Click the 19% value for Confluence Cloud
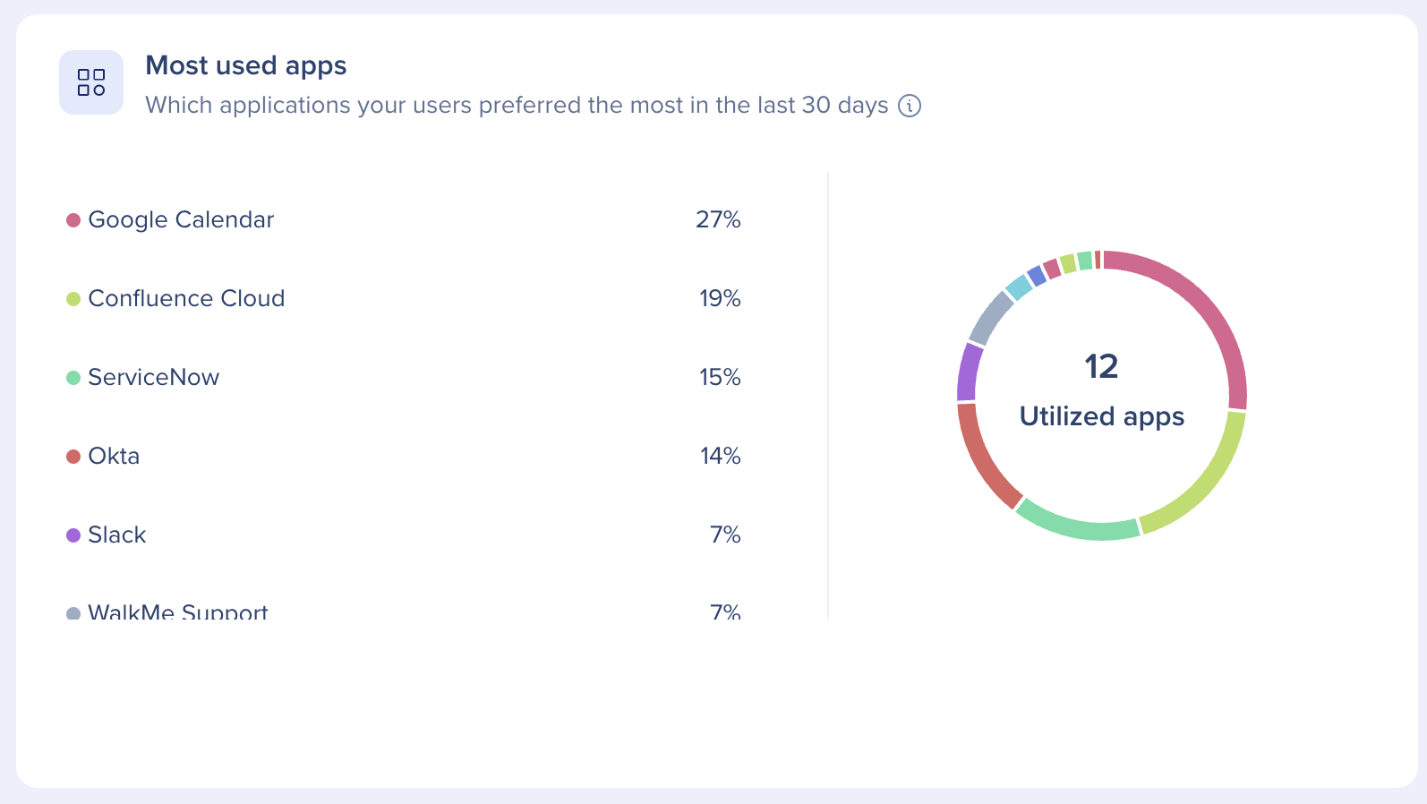This screenshot has width=1427, height=804. (x=720, y=299)
